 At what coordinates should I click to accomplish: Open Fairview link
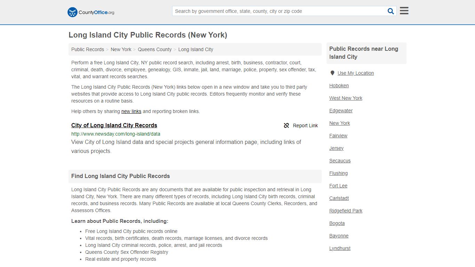(x=338, y=136)
